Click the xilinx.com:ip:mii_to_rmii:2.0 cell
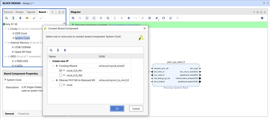Screen dimensions: 270x119 [x=114, y=80]
